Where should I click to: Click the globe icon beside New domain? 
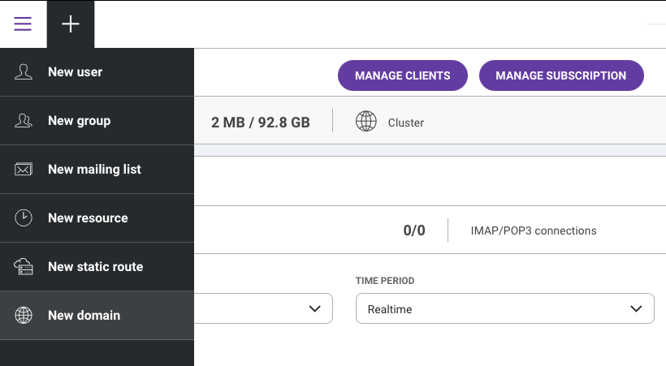pos(24,316)
